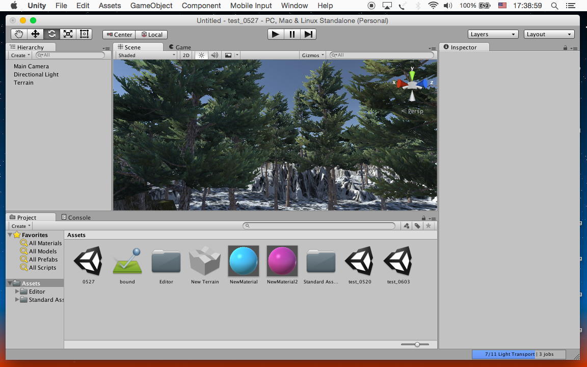Select the Scale tool
The width and height of the screenshot is (587, 367).
(68, 34)
